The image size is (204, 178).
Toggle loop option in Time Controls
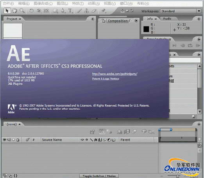(190, 45)
